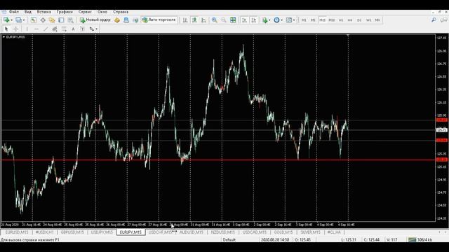Select the Cursor arrow tool

(6, 29)
